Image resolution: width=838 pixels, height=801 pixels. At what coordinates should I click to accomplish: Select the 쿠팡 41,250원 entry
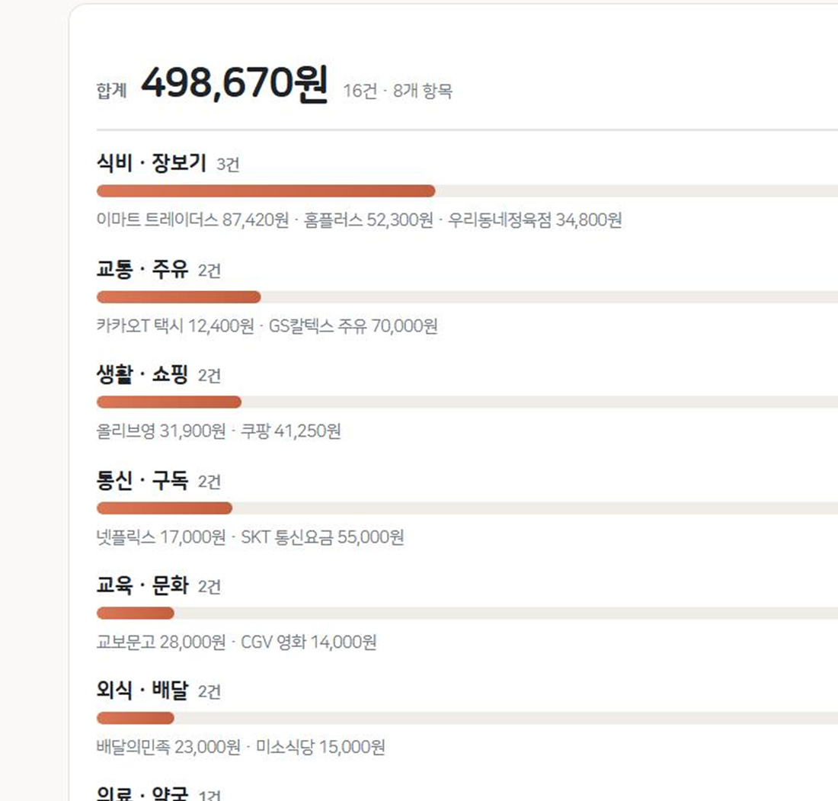click(x=291, y=431)
